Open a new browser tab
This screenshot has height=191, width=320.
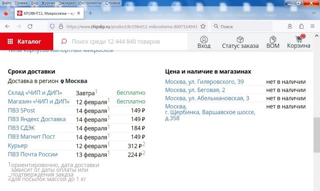point(90,13)
